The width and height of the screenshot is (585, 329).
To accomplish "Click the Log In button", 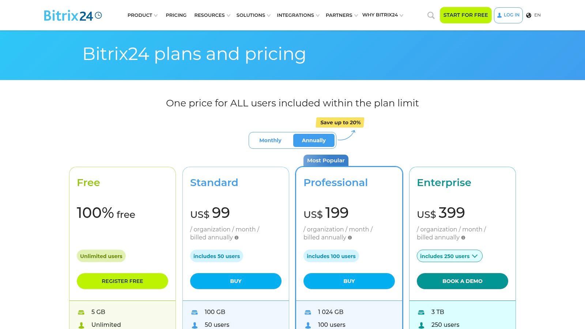I will [508, 15].
